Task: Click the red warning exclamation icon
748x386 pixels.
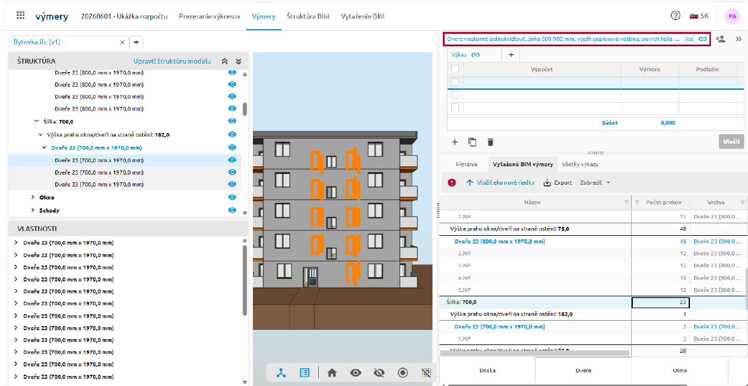Action: coord(452,183)
